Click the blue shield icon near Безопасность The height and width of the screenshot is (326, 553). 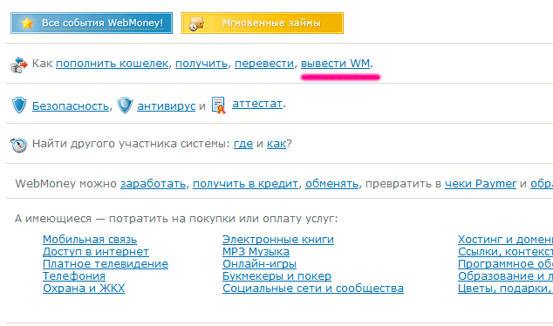click(x=19, y=105)
